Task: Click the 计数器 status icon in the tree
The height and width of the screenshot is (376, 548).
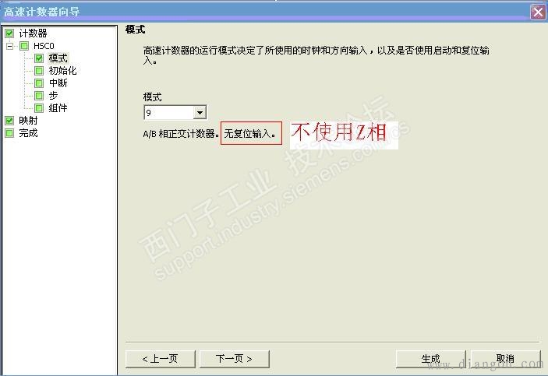Action: (x=9, y=33)
